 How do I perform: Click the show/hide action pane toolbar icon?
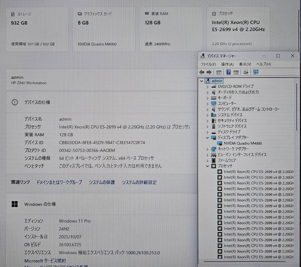point(236,72)
